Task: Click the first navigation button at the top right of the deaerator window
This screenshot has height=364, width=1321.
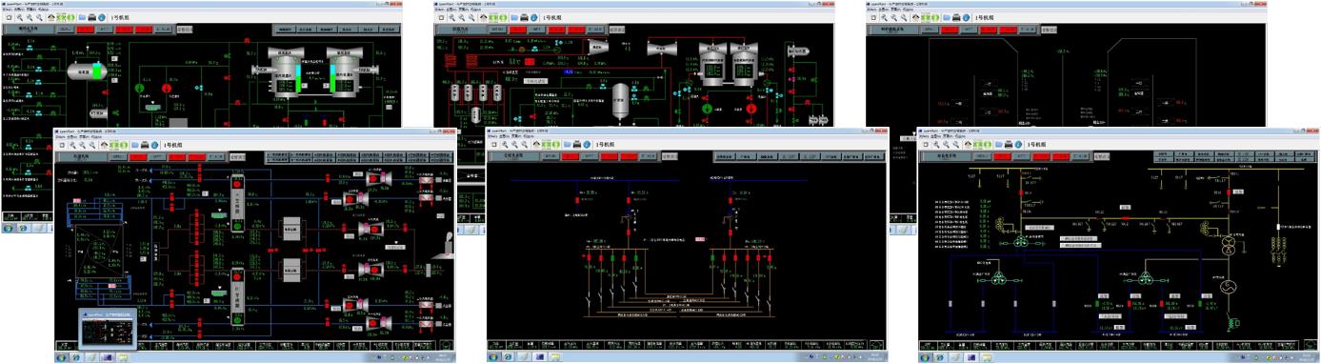Action: [285, 30]
